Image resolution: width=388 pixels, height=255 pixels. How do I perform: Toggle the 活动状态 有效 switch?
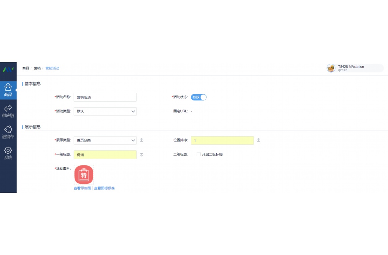[199, 97]
